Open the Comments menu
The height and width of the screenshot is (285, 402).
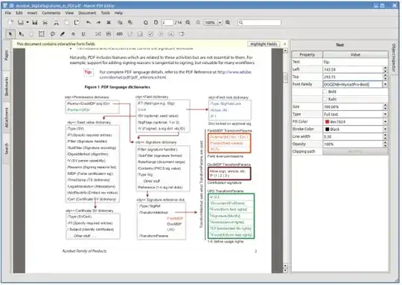point(51,13)
